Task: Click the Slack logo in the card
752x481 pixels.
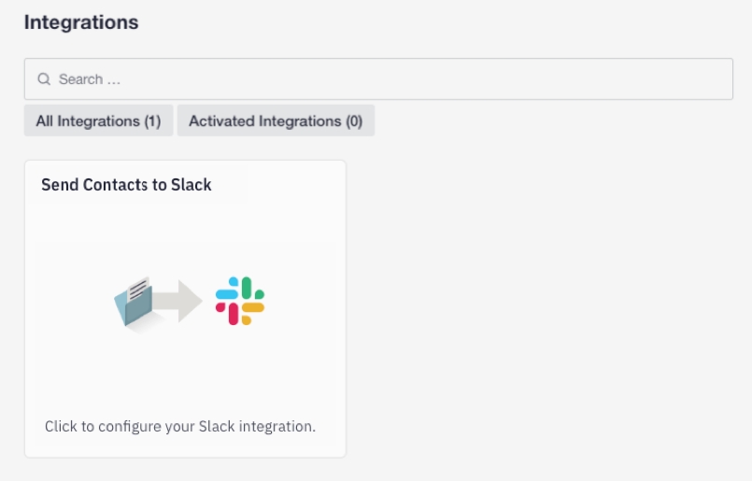Action: tap(240, 301)
